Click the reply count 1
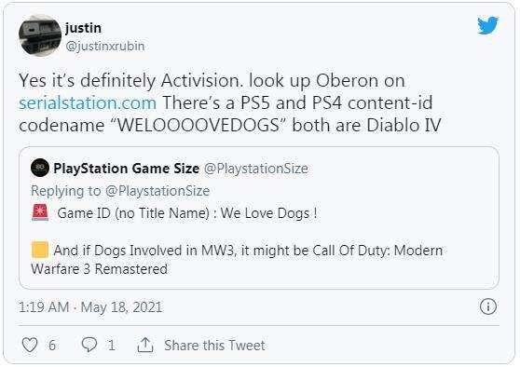The height and width of the screenshot is (367, 520). (112, 346)
